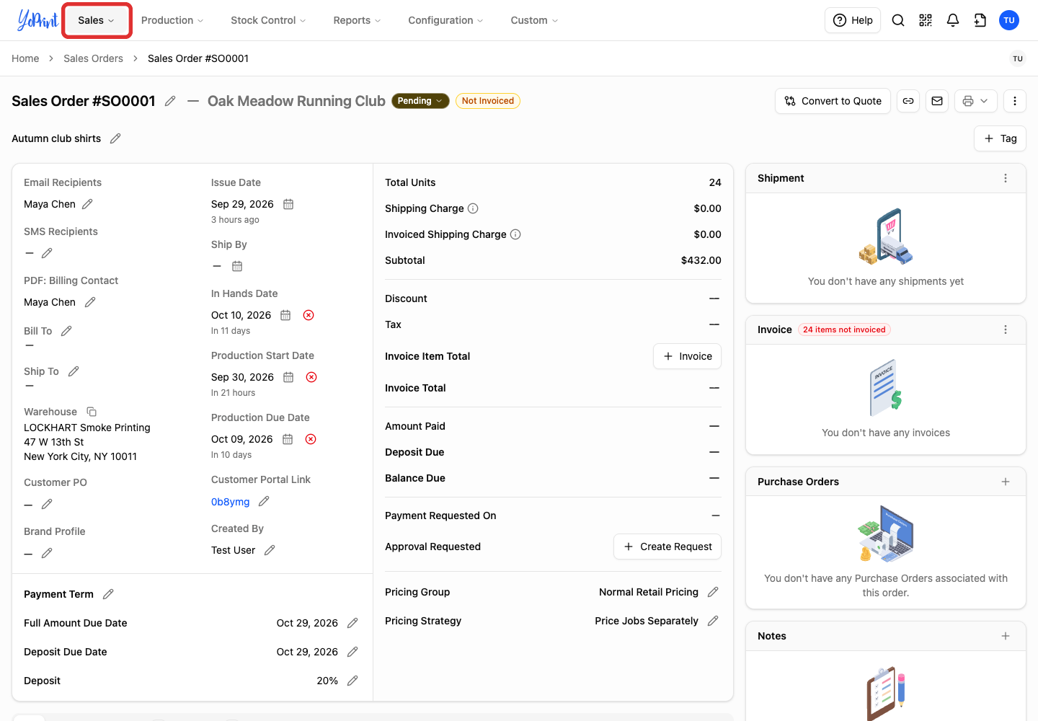The image size is (1038, 721).
Task: Open the 0b8ymg portal link
Action: (230, 502)
